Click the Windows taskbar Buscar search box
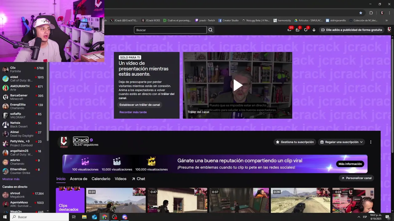 (39, 217)
